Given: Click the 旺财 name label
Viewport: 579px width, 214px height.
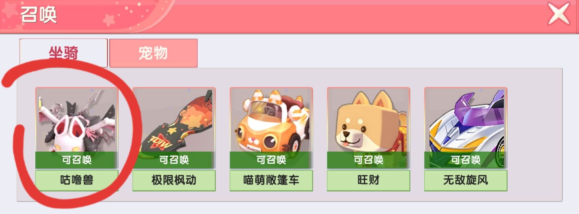Looking at the screenshot, I should click(x=368, y=180).
